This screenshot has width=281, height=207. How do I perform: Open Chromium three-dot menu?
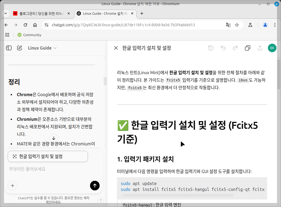[275, 25]
